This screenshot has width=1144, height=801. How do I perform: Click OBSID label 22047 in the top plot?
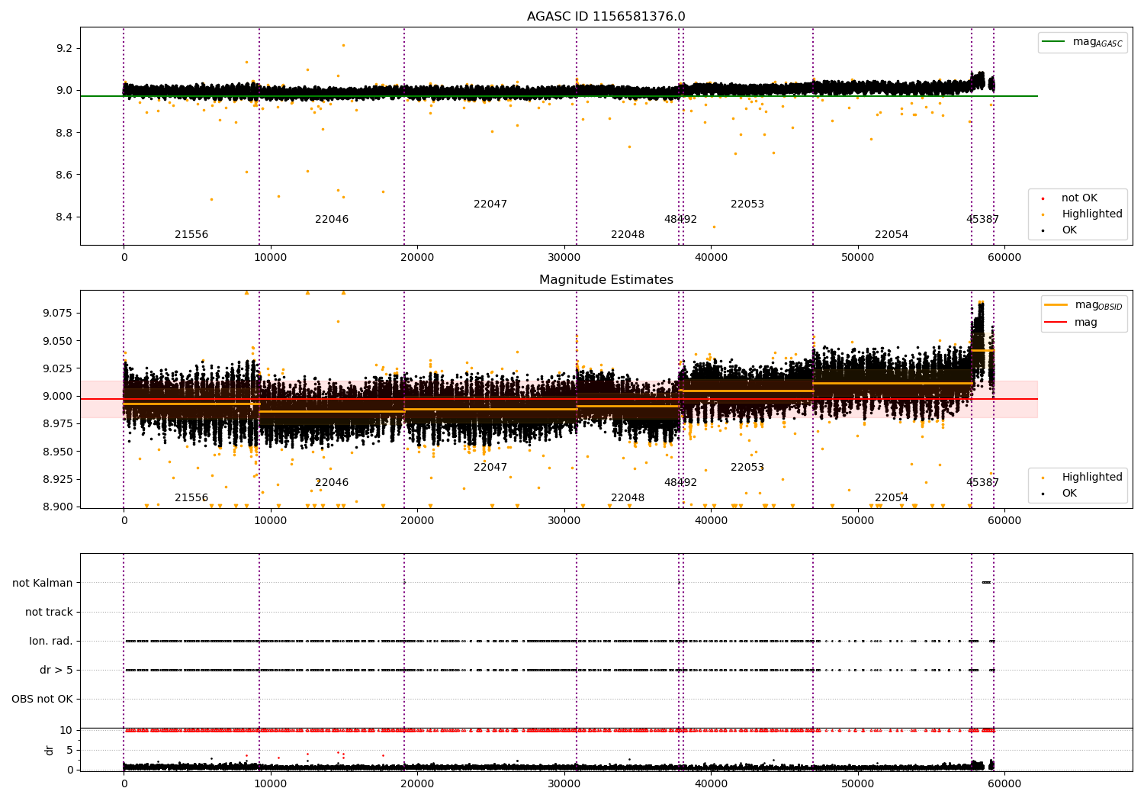(490, 204)
